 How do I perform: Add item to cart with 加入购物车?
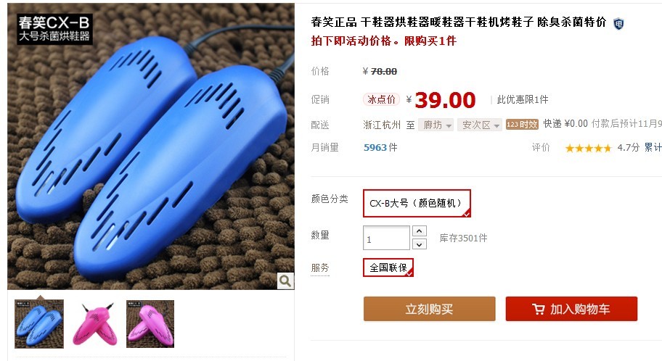click(571, 309)
